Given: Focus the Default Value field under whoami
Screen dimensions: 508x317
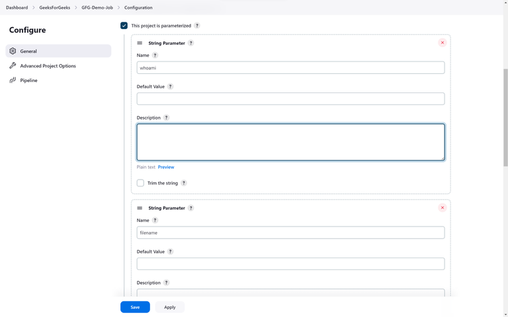Looking at the screenshot, I should (290, 98).
